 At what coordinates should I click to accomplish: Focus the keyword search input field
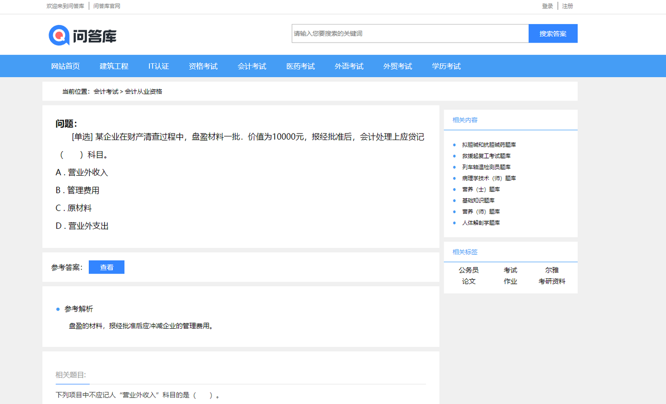coord(410,33)
